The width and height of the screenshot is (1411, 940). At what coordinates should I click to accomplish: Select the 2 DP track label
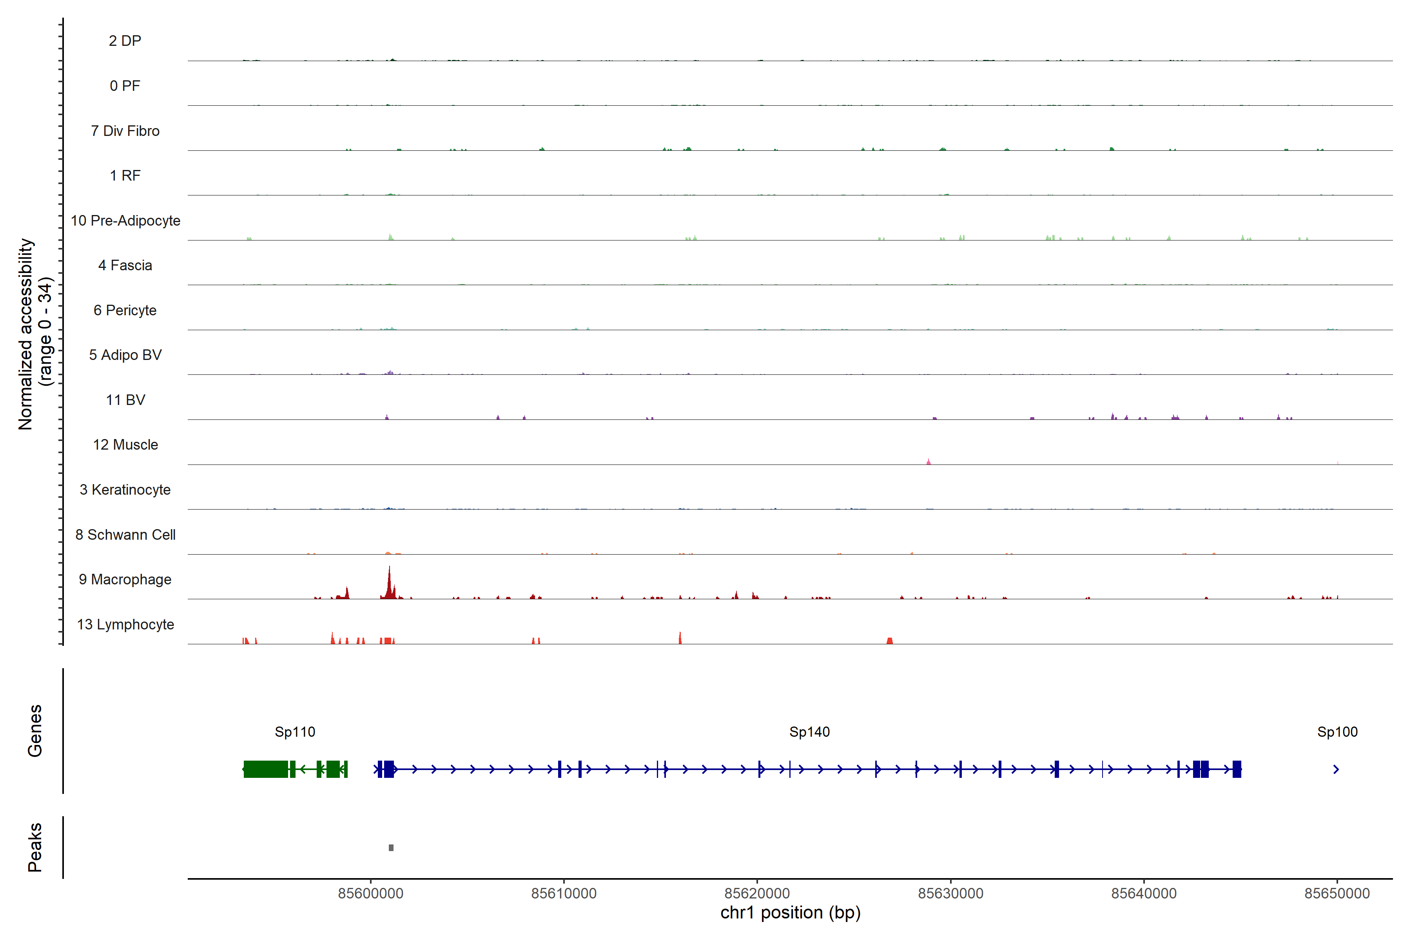(125, 41)
